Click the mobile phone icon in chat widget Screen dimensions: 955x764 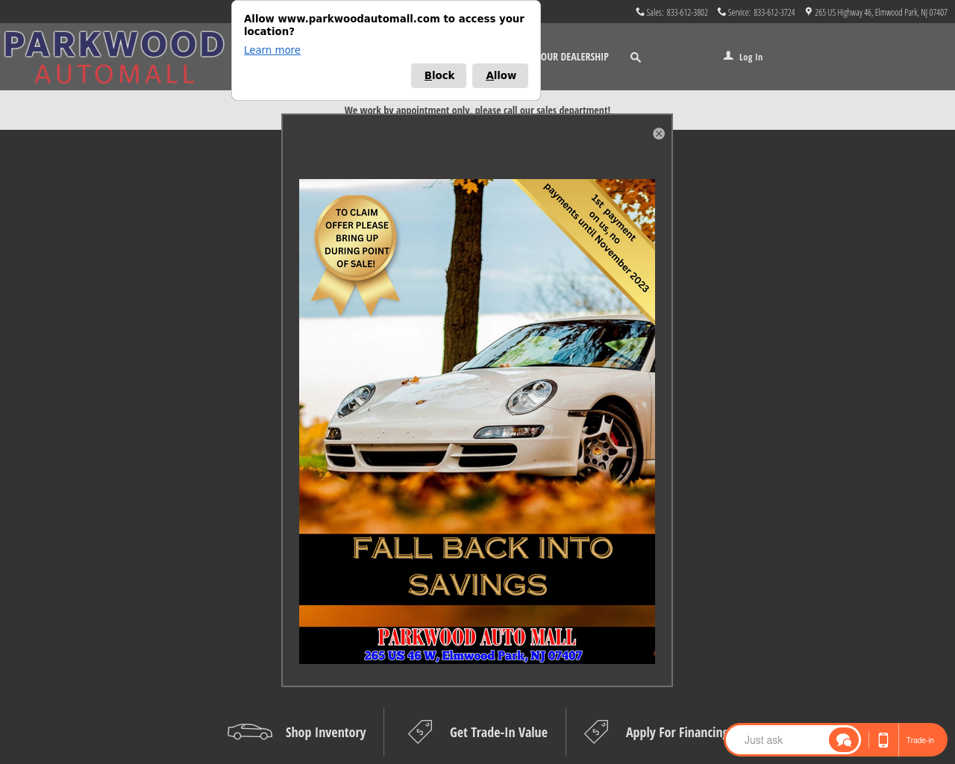pos(883,740)
